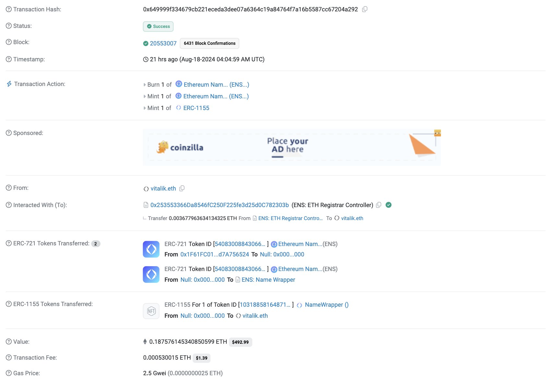Copy the vitalik.eth sender address
This screenshot has height=383, width=550.
(182, 188)
